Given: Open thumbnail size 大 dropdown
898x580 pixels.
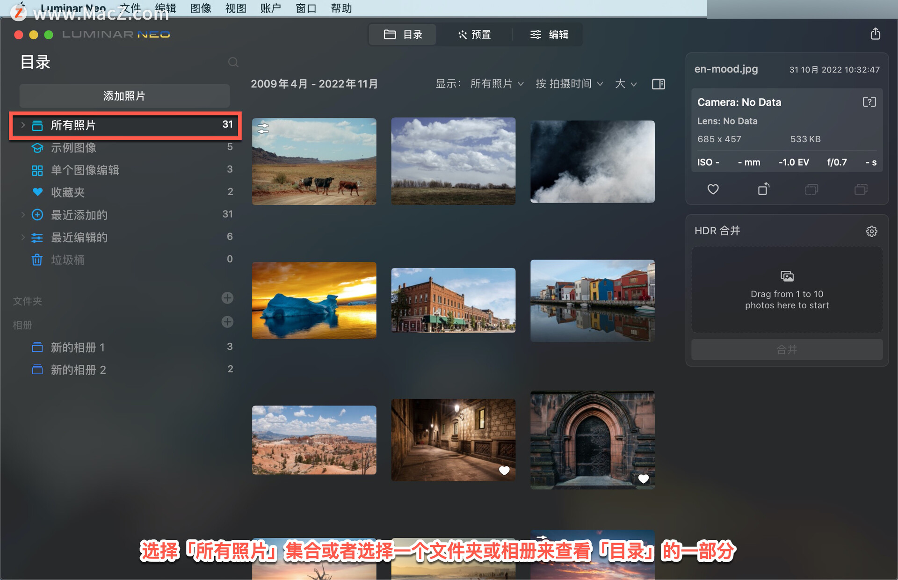Looking at the screenshot, I should (x=625, y=84).
